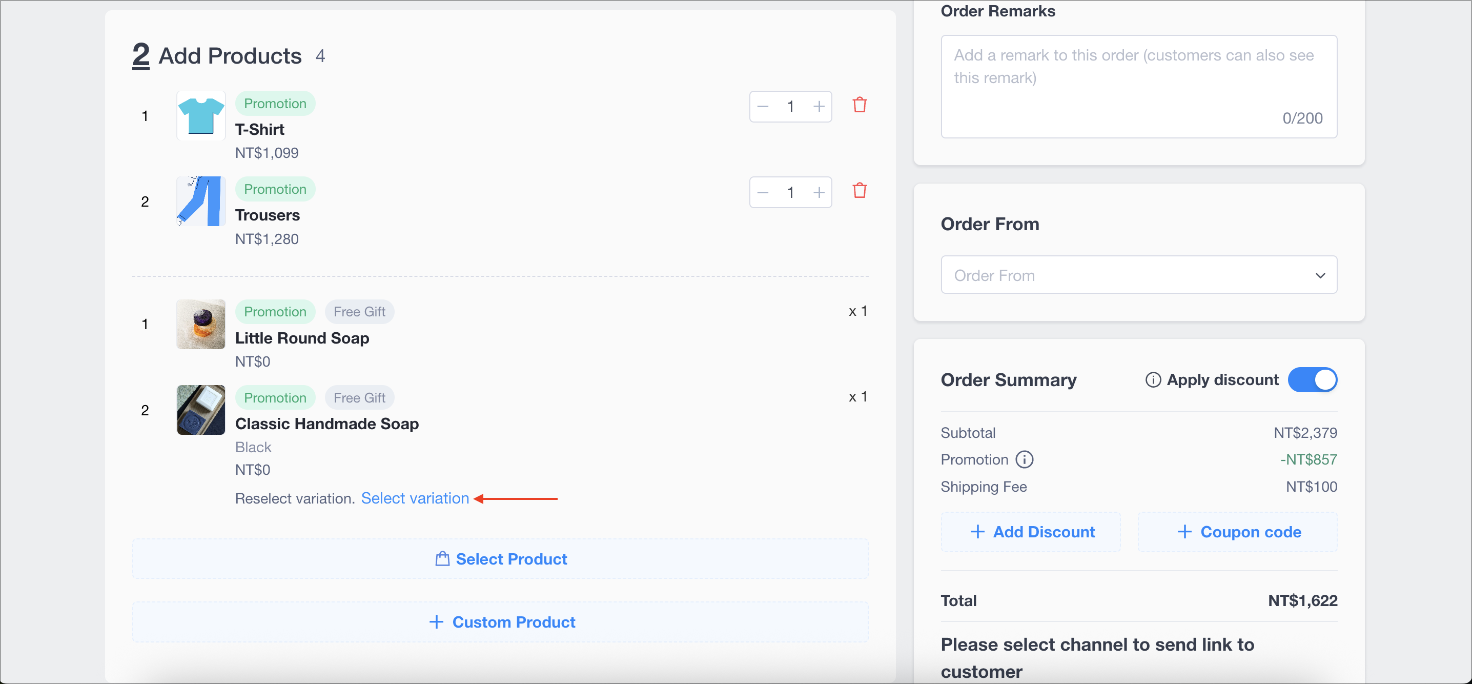The height and width of the screenshot is (684, 1472).
Task: Click the info icon next to Apply discount
Action: [x=1153, y=380]
